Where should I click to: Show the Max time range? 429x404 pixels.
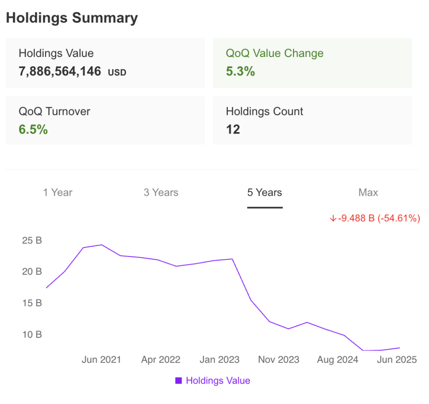pyautogui.click(x=368, y=193)
